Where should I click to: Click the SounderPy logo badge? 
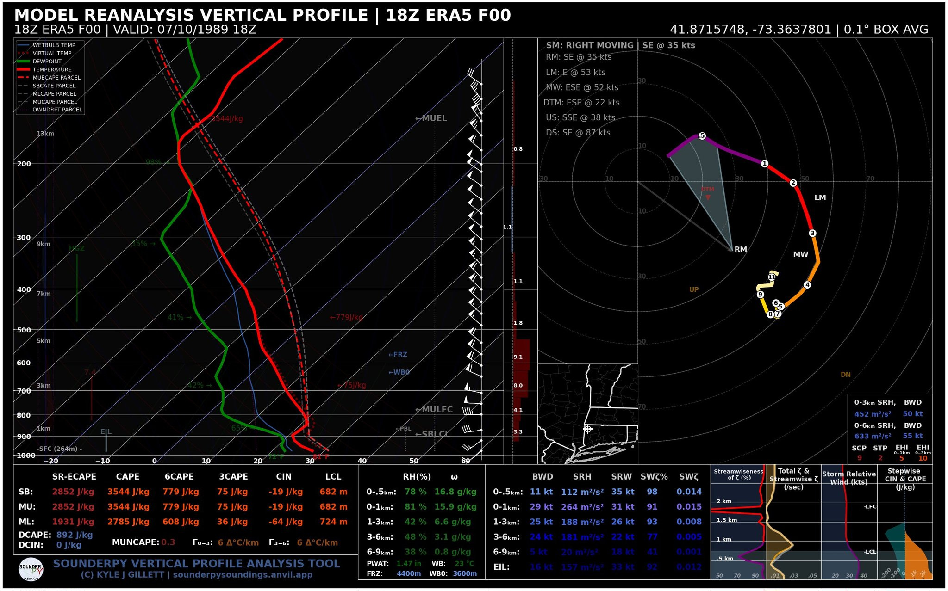pos(31,569)
